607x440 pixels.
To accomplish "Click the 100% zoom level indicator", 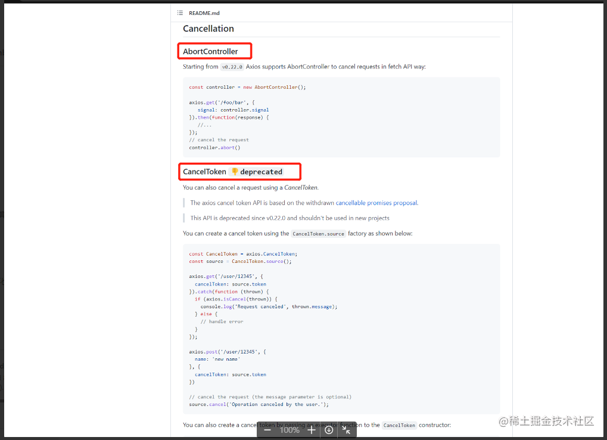I will [x=289, y=430].
